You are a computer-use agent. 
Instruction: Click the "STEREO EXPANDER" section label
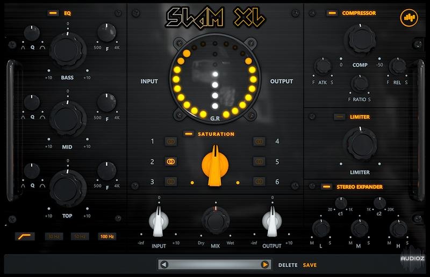(359, 187)
